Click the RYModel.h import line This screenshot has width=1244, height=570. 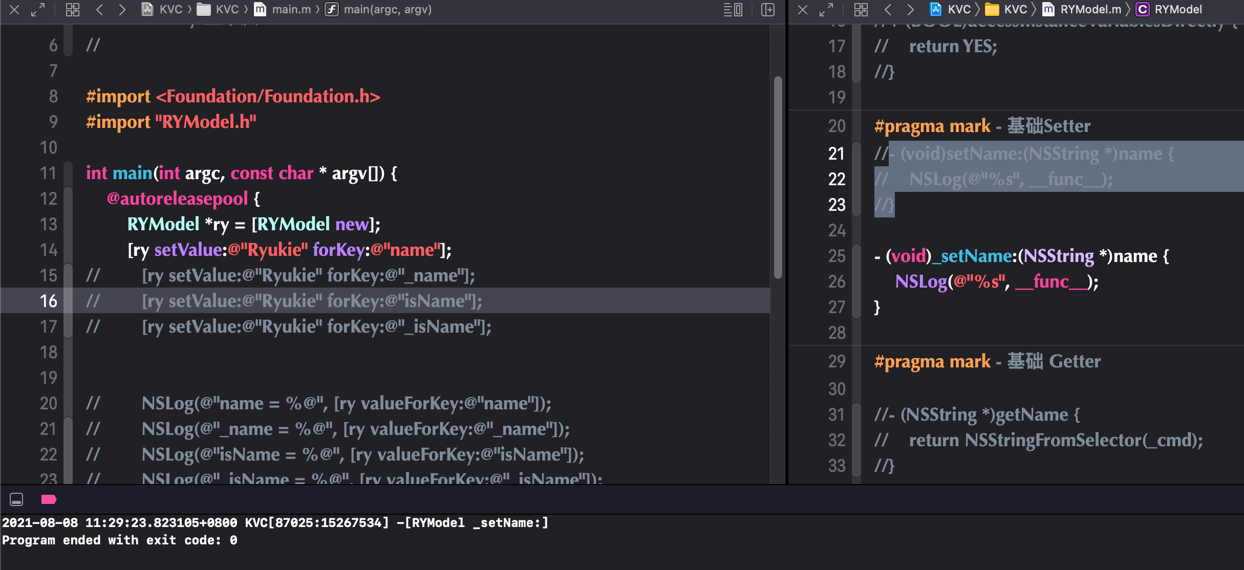171,122
